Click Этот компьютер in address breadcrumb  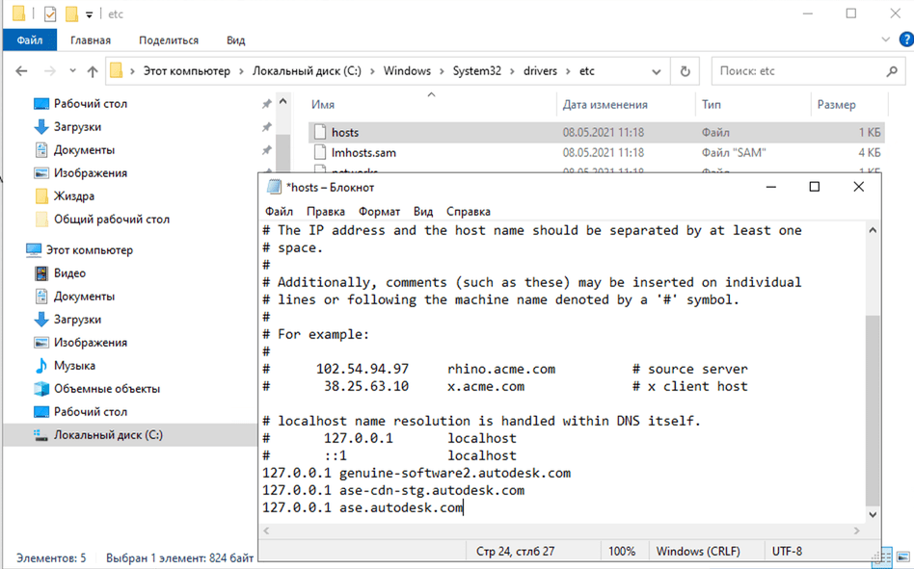click(x=186, y=71)
